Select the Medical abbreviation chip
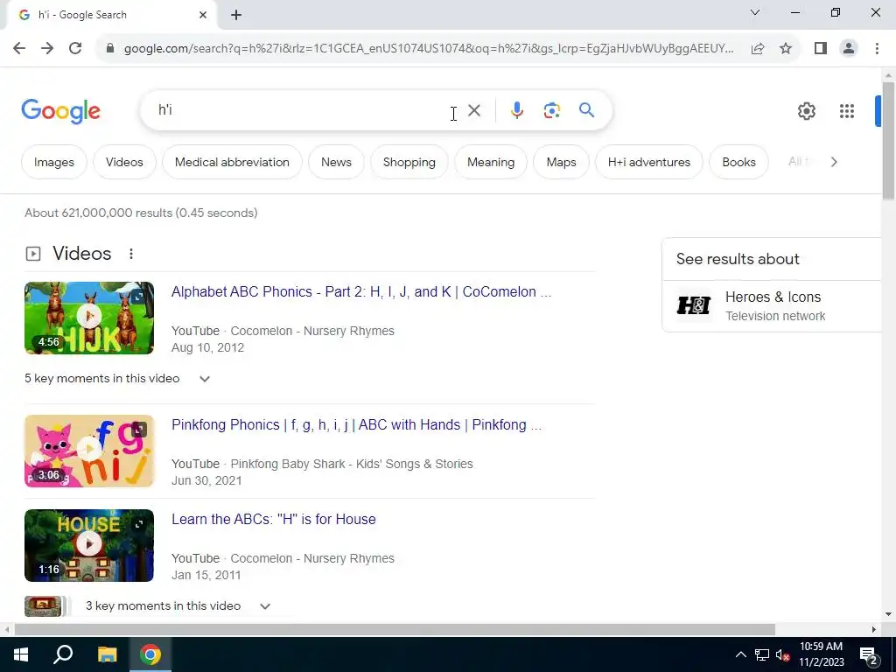Screen dimensions: 896x672 tap(232, 162)
